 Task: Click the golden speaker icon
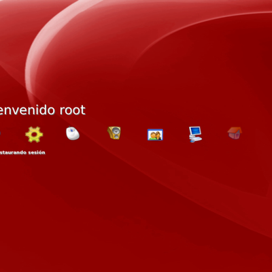point(114,133)
